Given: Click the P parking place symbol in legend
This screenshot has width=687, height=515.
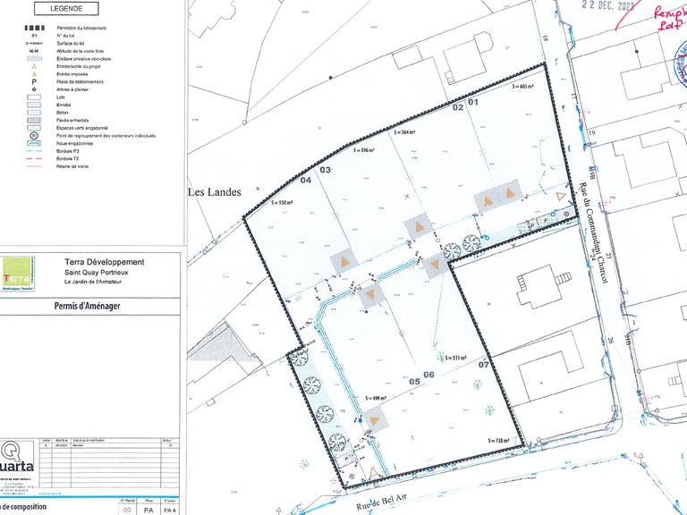Looking at the screenshot, I should click(33, 82).
